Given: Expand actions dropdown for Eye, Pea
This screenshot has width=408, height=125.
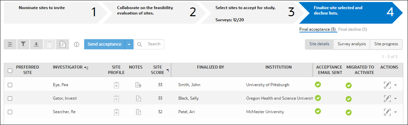Looking at the screenshot, I should coord(396,85).
